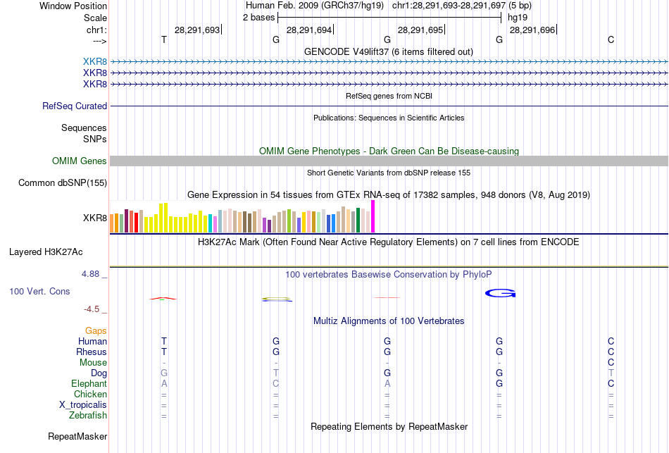Screen dimensions: 669x453
Task: Click the C base in the top sequence row
Action: pos(611,39)
